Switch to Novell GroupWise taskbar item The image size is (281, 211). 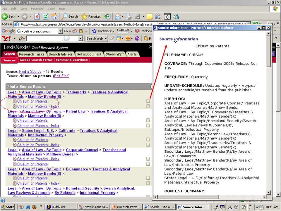tap(94, 207)
